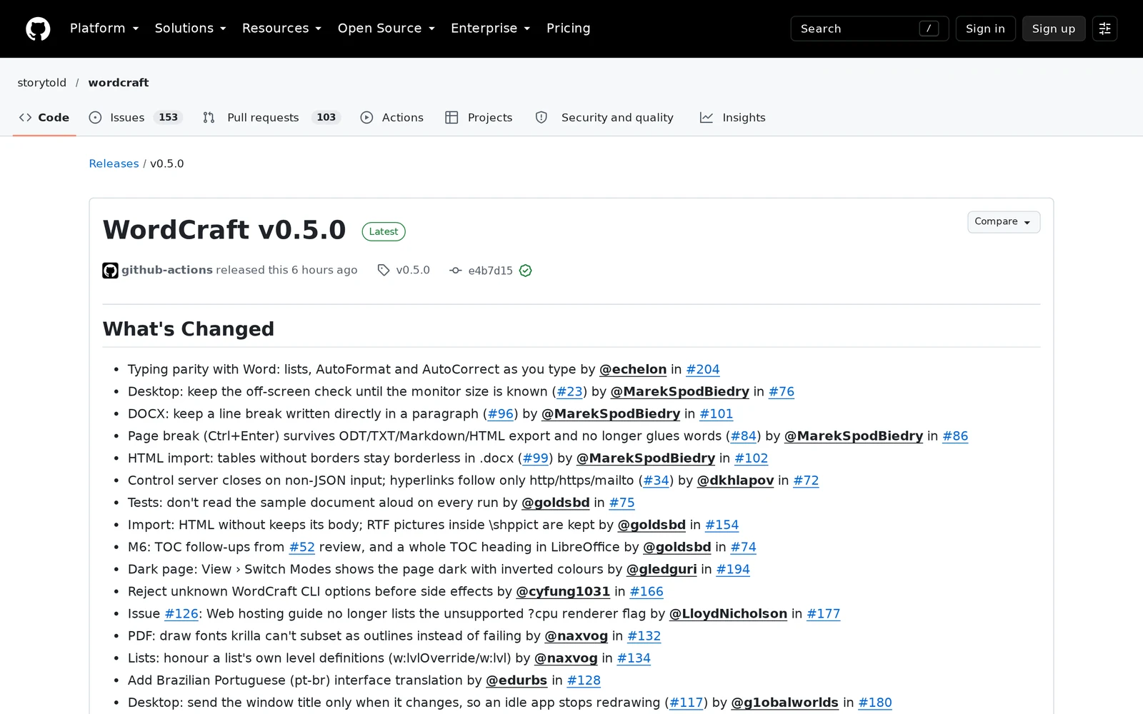Open the Pricing page
The height and width of the screenshot is (714, 1143).
[569, 29]
